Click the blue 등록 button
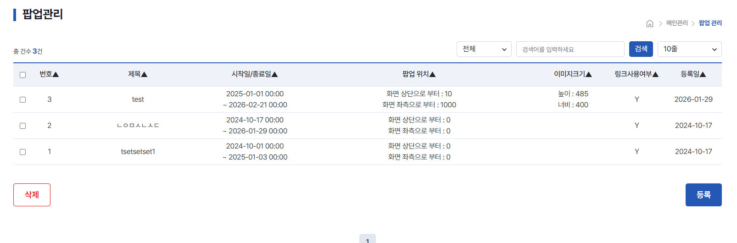Image resolution: width=737 pixels, height=243 pixels. (703, 195)
